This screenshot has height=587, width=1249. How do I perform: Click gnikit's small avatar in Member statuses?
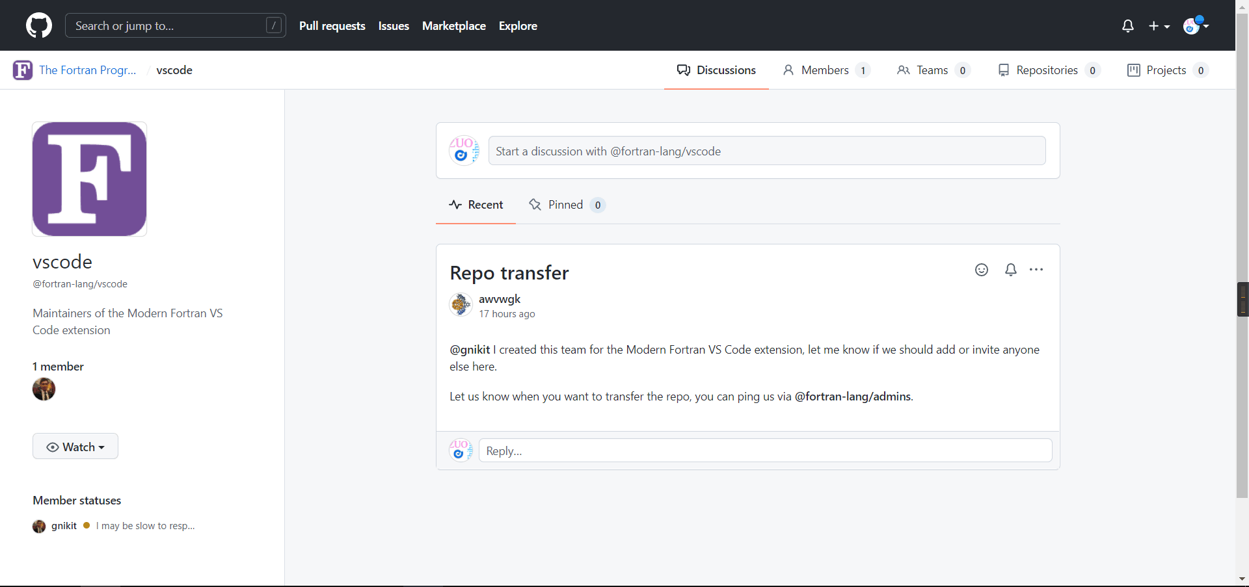coord(39,526)
